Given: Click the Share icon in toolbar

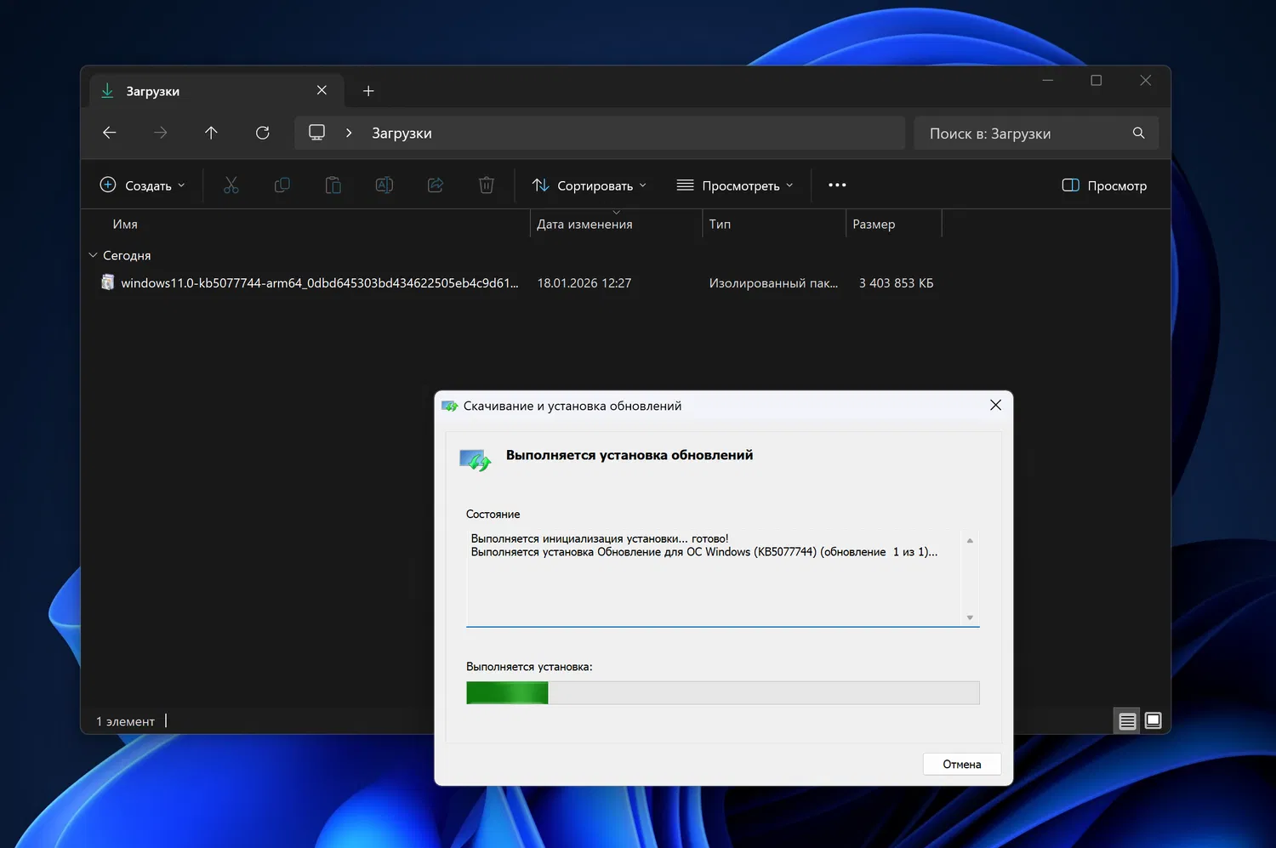Looking at the screenshot, I should [436, 185].
